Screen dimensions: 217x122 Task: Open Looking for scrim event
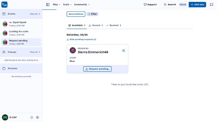(x=21, y=33)
